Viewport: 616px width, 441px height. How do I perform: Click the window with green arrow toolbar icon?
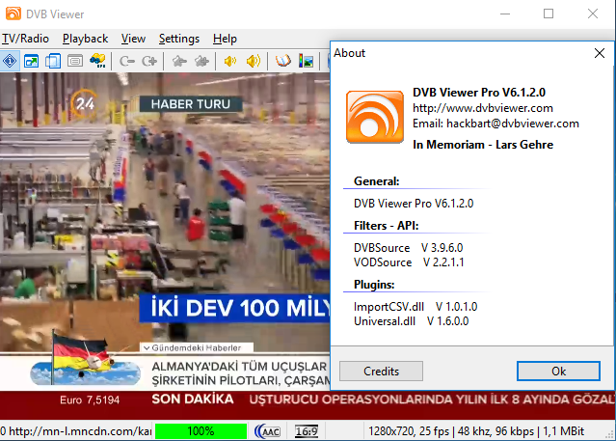[x=32, y=61]
